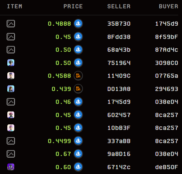Screen dimensions: 182x174
Task: Open buyer address 87Ad4c
Action: [x=167, y=50]
